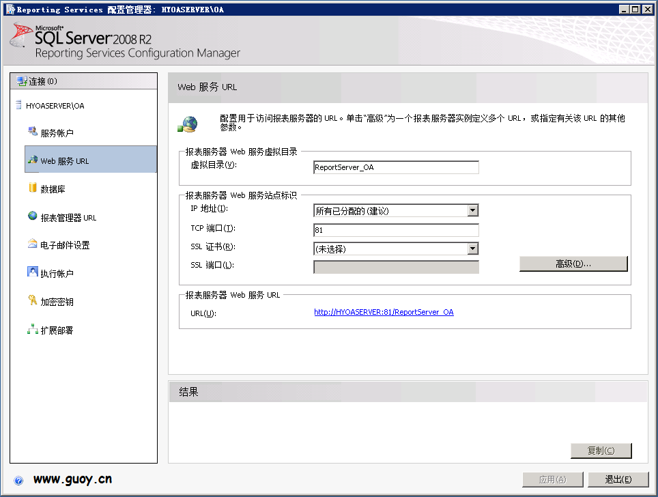Click the 电子邮件设置 envelope icon
658x497 pixels.
pyautogui.click(x=33, y=244)
